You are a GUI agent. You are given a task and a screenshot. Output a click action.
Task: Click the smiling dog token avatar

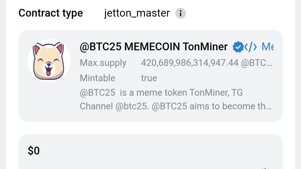pos(49,61)
